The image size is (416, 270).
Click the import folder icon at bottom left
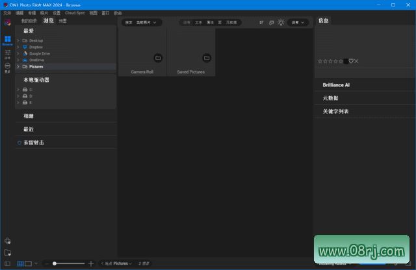7,252
